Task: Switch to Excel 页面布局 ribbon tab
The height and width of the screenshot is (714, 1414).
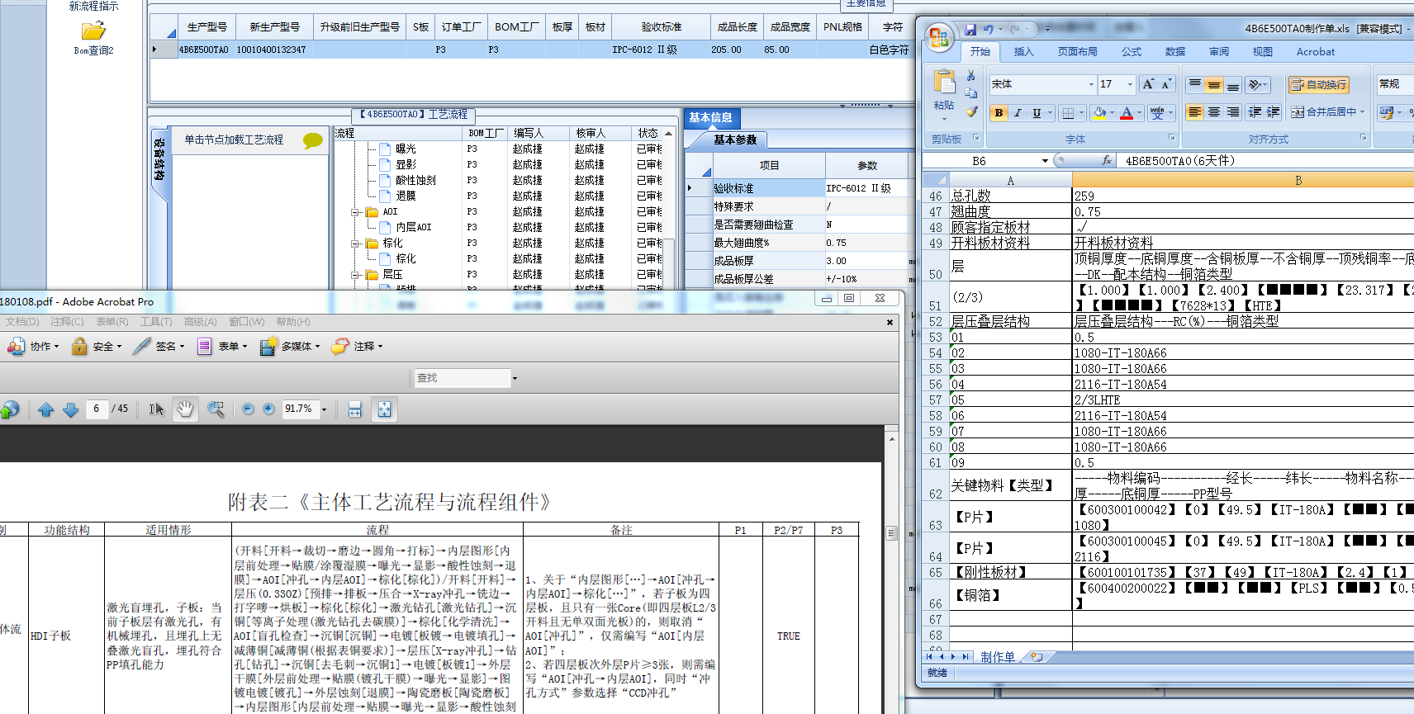Action: 1077,52
